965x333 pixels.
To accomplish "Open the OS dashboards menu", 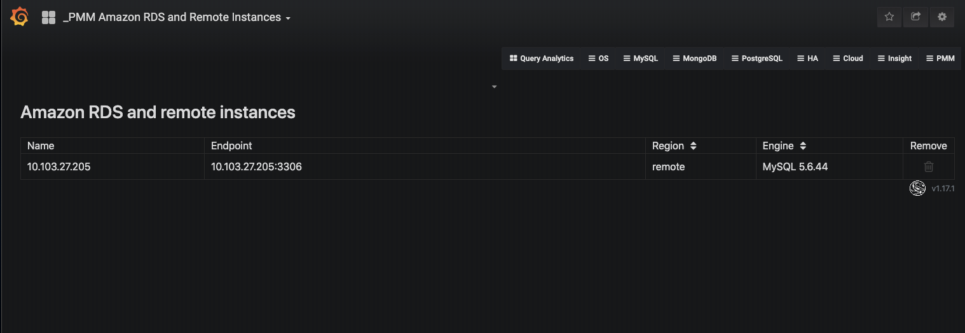I will pyautogui.click(x=598, y=58).
